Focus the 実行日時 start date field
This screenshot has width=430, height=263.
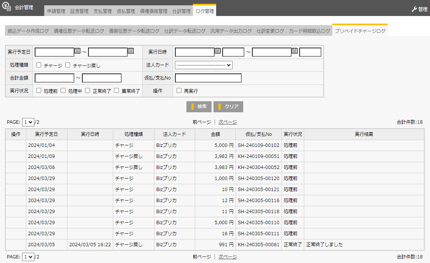point(195,52)
